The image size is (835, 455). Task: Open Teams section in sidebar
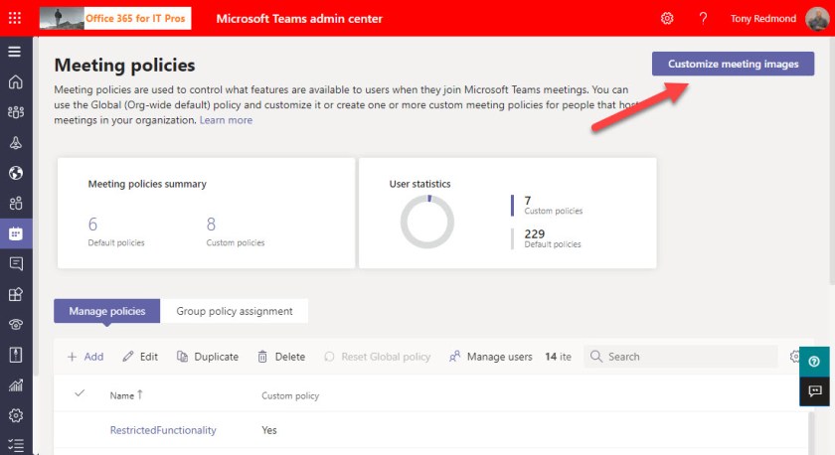16,112
